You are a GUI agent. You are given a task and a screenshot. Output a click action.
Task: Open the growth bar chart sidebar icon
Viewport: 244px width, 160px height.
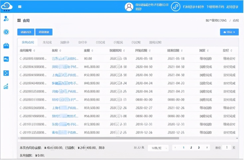[6, 86]
